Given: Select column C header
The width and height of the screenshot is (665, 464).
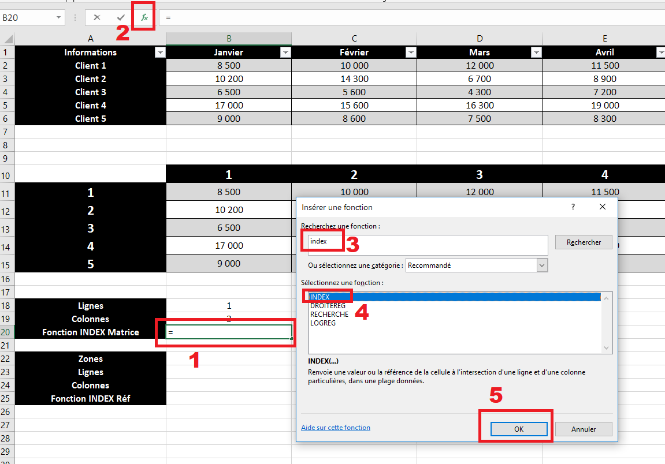Looking at the screenshot, I should tap(354, 39).
